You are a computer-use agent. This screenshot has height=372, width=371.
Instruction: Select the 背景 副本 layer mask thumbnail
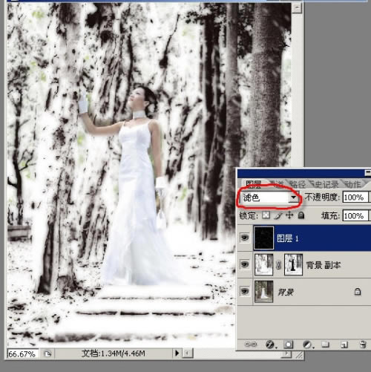click(x=293, y=264)
